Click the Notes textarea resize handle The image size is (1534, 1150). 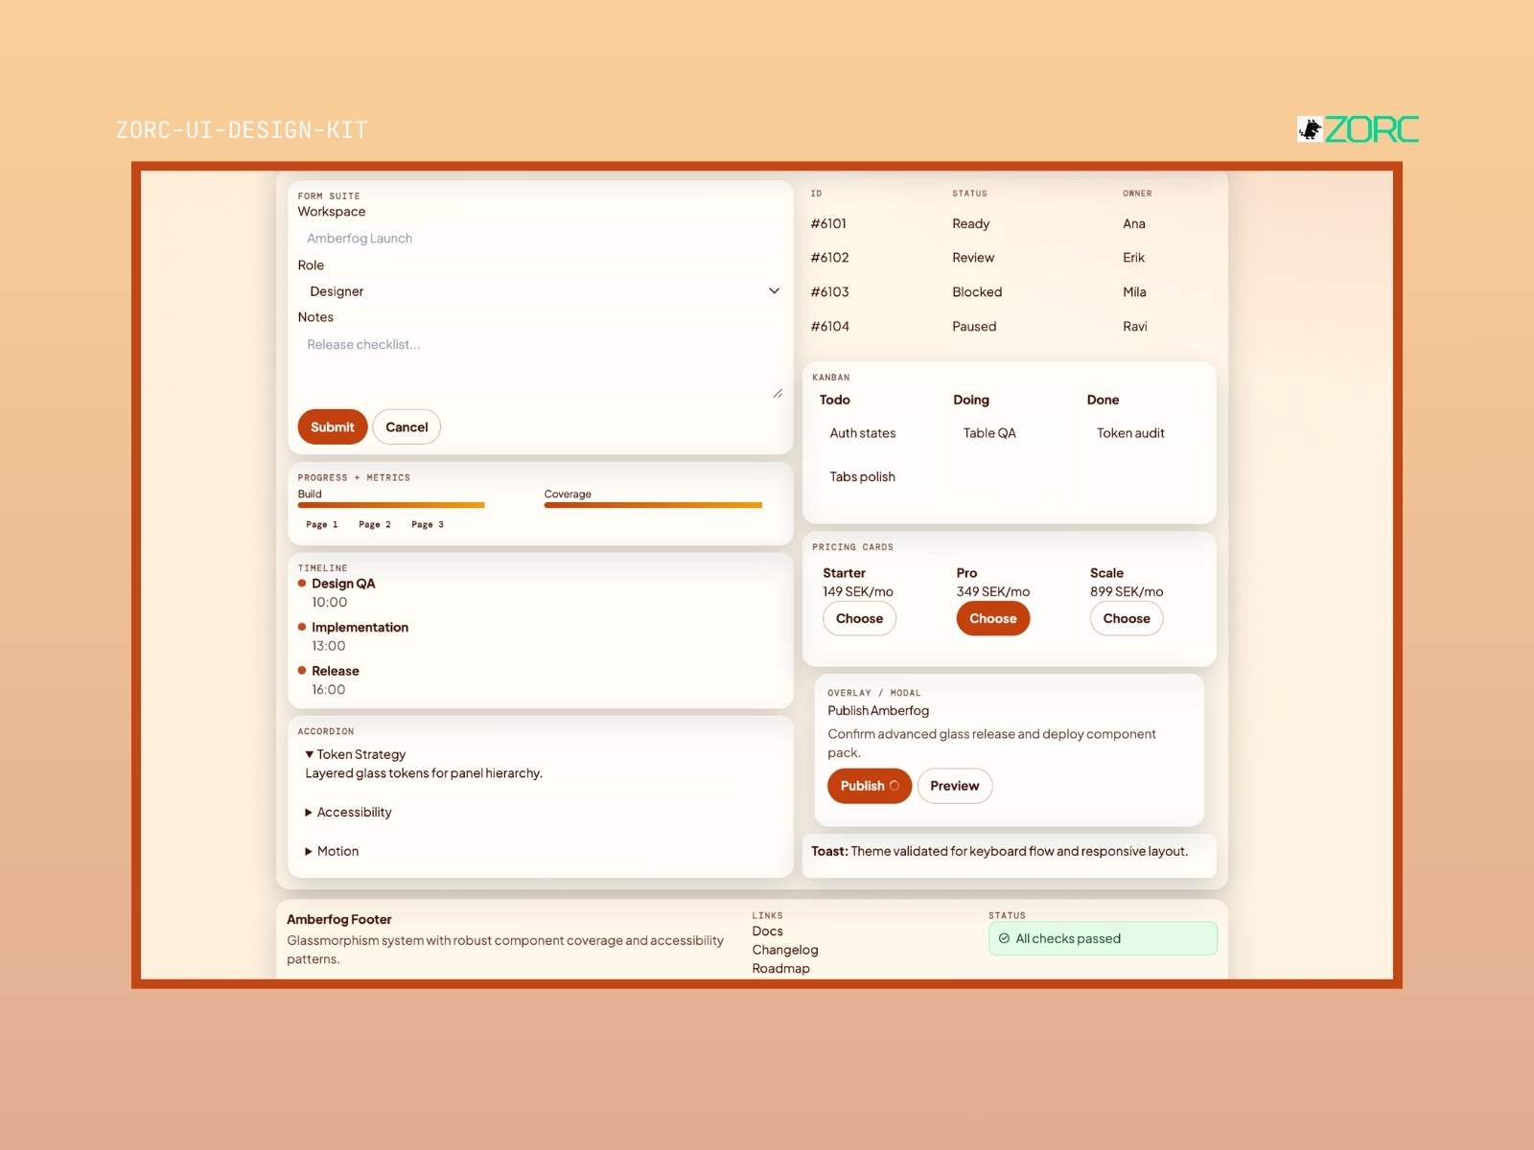click(x=778, y=394)
